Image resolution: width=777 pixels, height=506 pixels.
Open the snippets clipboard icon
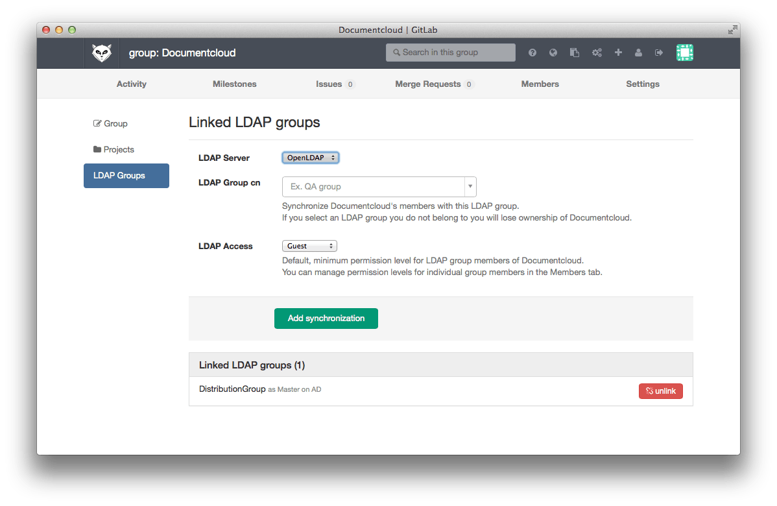click(575, 53)
